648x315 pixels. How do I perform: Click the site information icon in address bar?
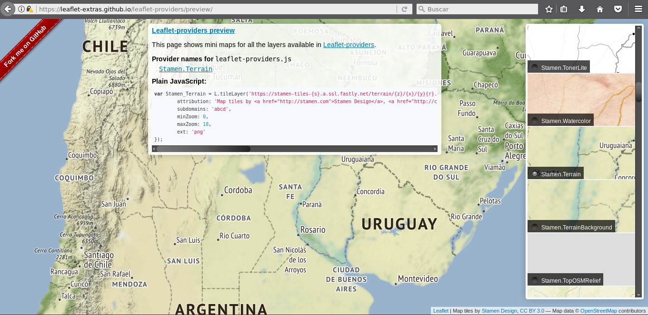click(x=21, y=9)
